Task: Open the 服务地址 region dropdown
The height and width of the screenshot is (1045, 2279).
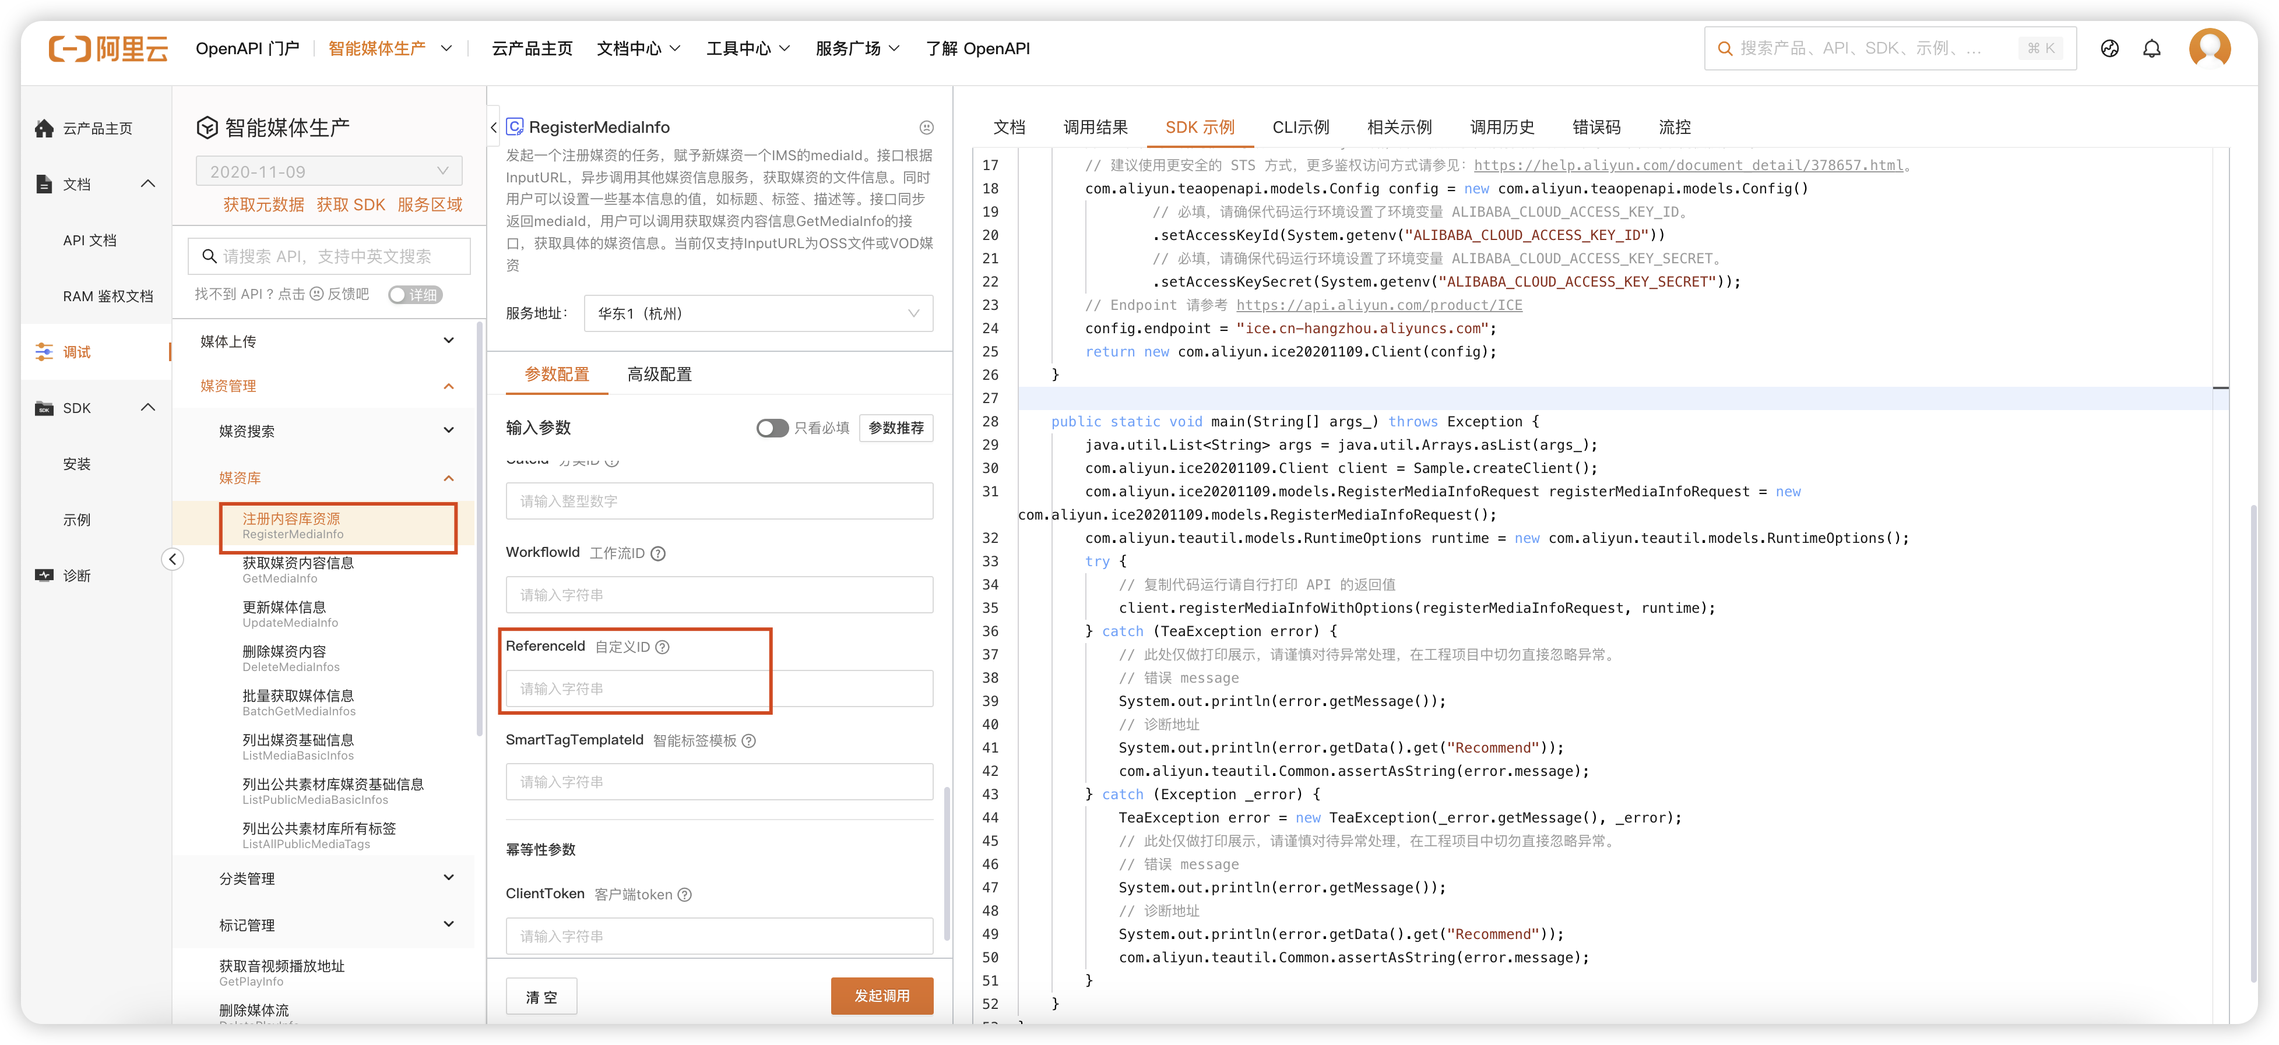Action: (x=758, y=314)
